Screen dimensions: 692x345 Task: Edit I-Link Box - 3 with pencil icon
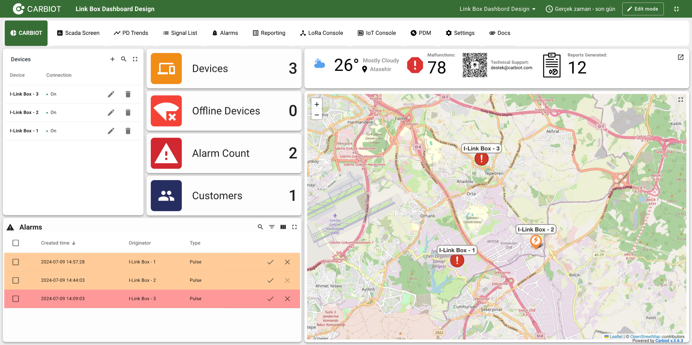point(111,94)
